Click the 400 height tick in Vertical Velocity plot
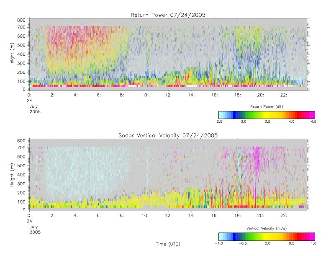This screenshot has width=331, height=256. [x=21, y=175]
